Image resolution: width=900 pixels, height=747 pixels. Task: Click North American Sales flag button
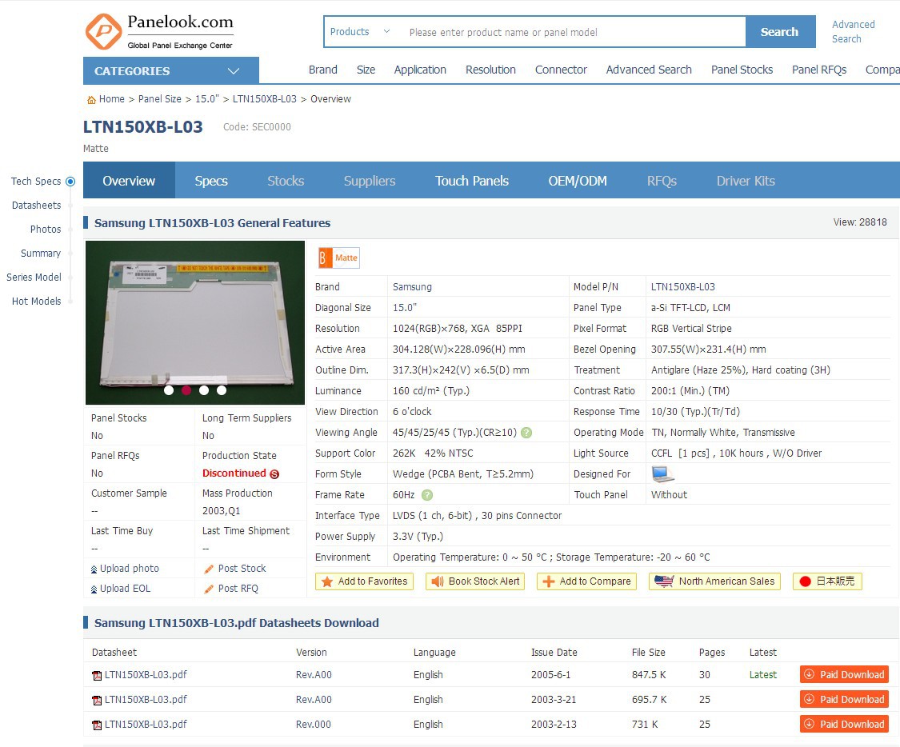point(714,581)
